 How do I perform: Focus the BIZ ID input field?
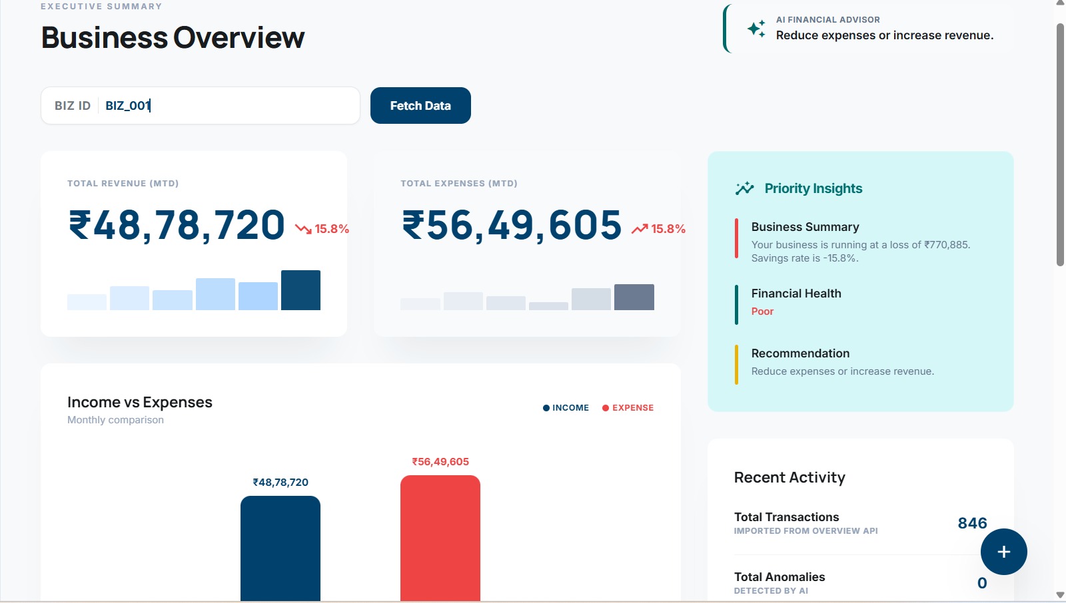201,105
